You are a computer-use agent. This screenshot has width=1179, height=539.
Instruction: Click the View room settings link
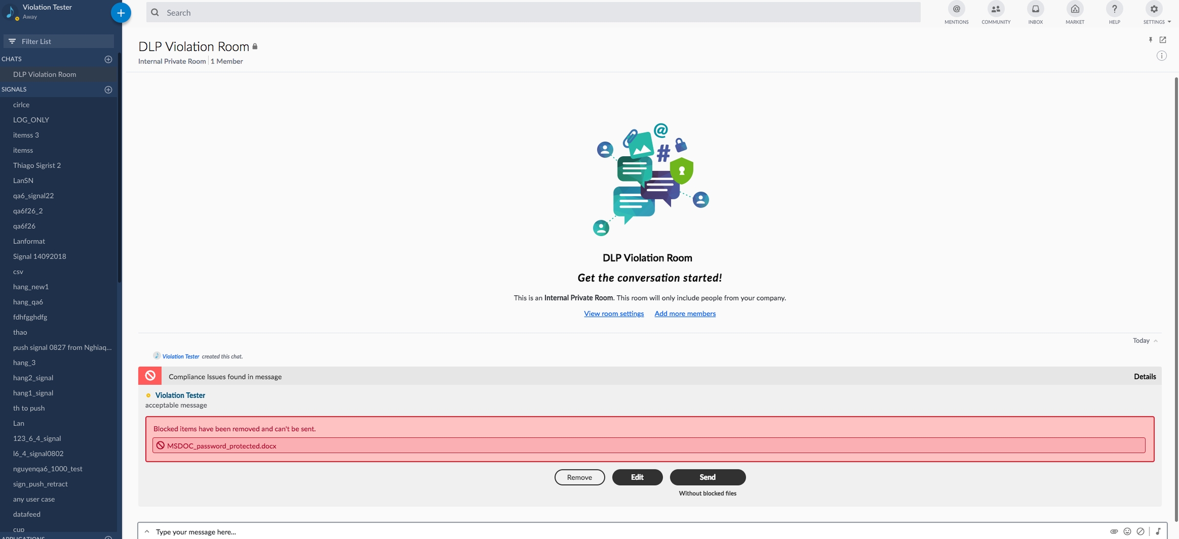click(x=614, y=313)
